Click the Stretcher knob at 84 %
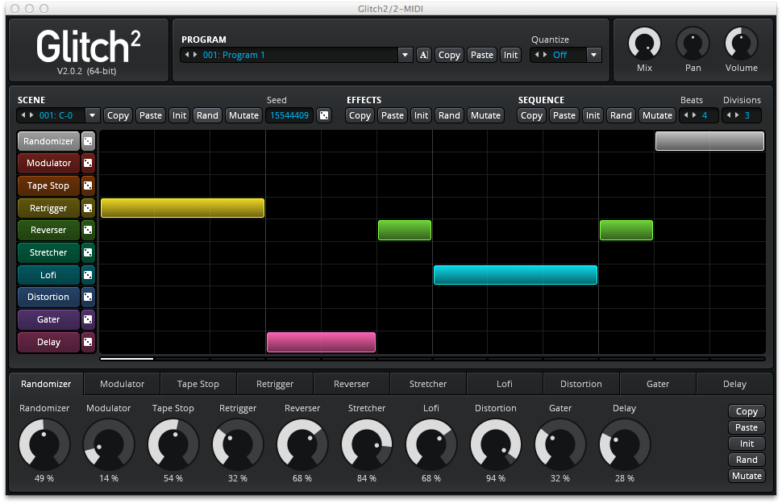 click(x=367, y=444)
